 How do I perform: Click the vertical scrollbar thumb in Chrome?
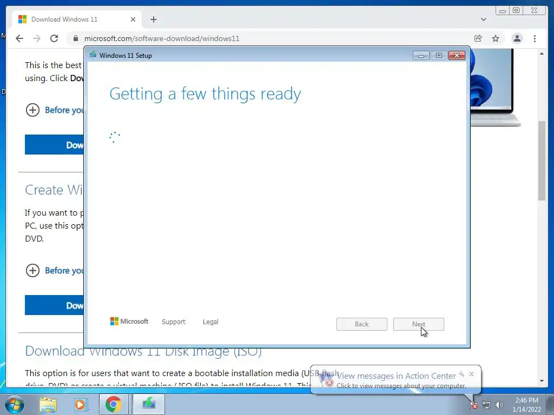pos(542,160)
